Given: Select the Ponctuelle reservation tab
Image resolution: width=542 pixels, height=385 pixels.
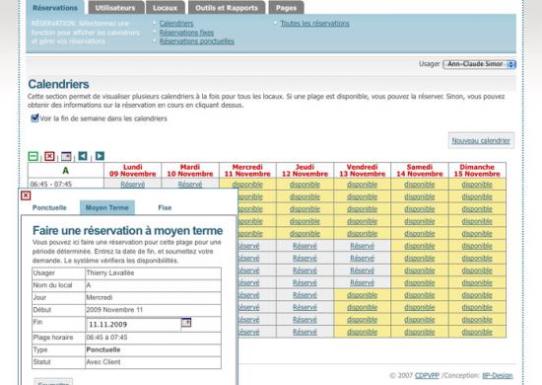Looking at the screenshot, I should [49, 207].
